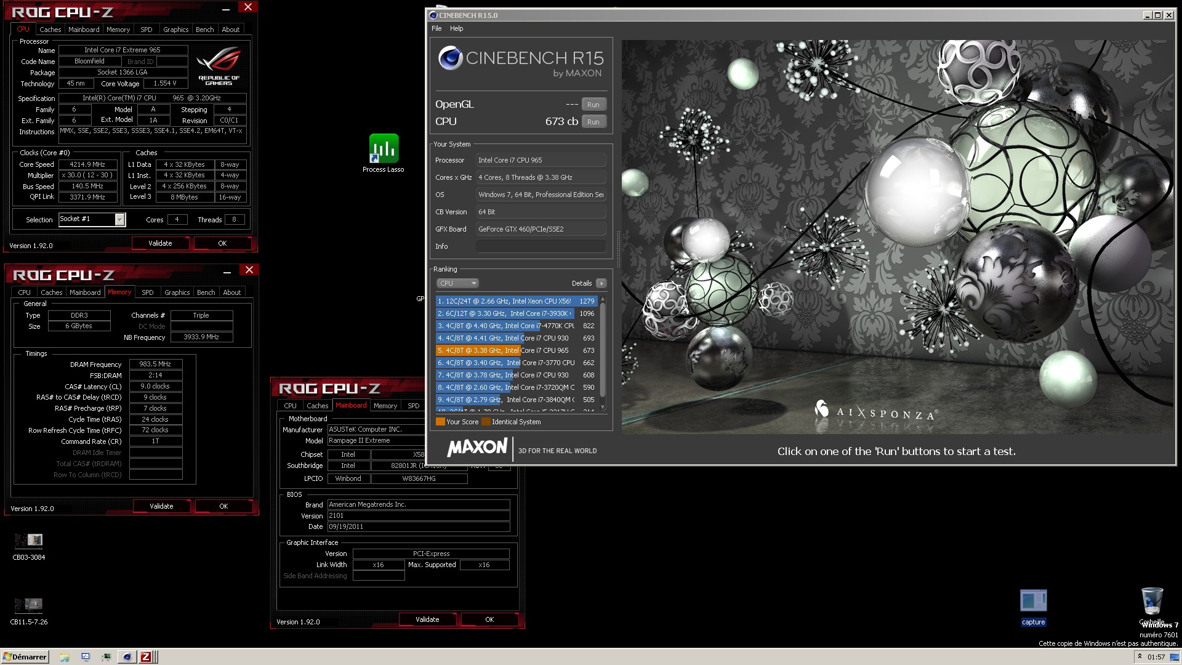
Task: Select ranking row 3 i7-4770K score 822
Action: (x=516, y=326)
